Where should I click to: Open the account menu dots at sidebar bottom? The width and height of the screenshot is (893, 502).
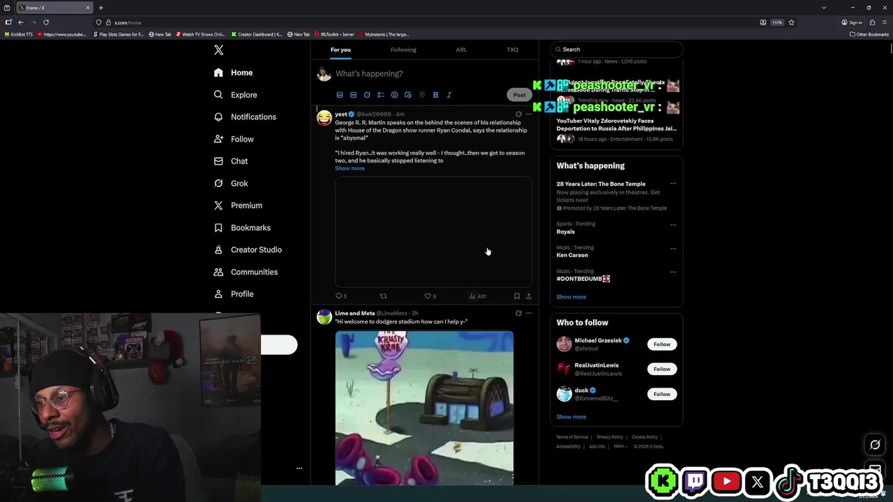(x=299, y=469)
